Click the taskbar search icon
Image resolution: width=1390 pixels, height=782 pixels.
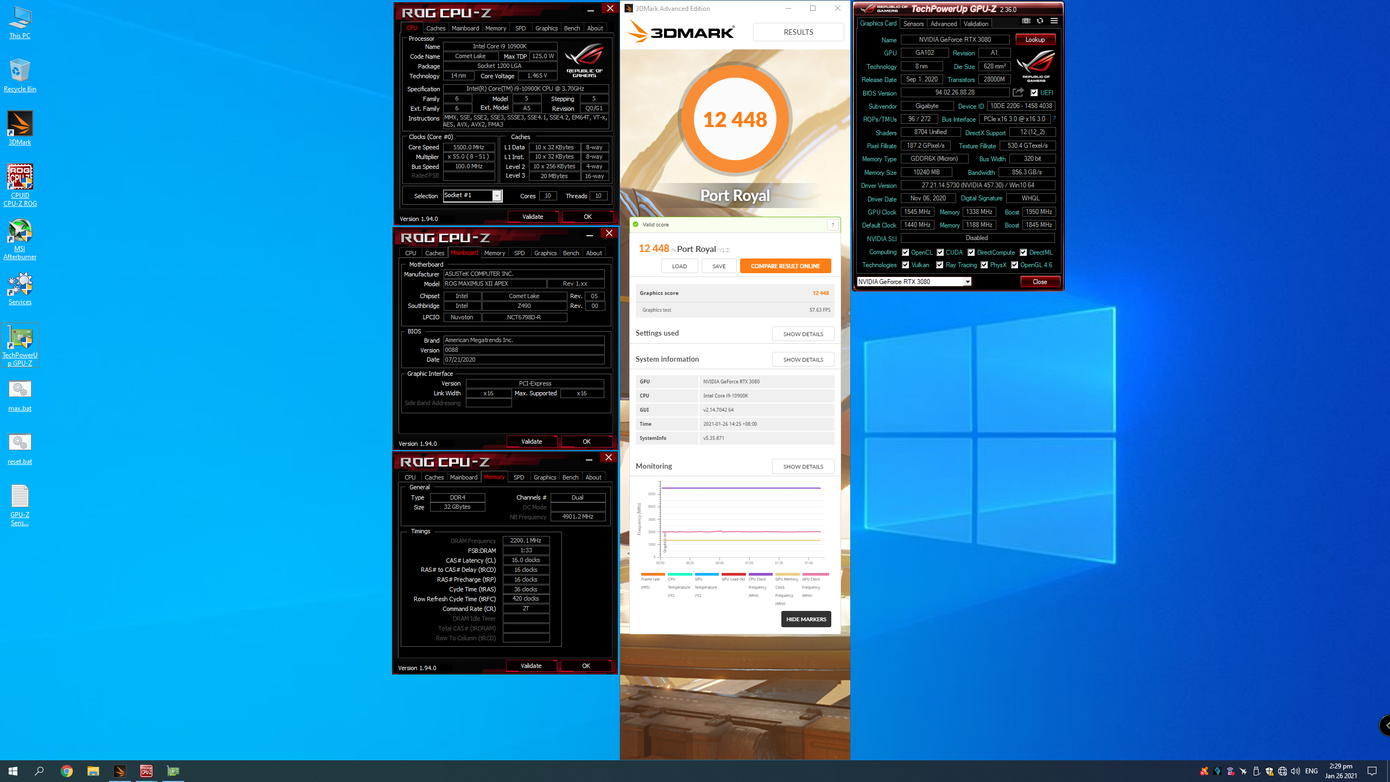coord(39,771)
